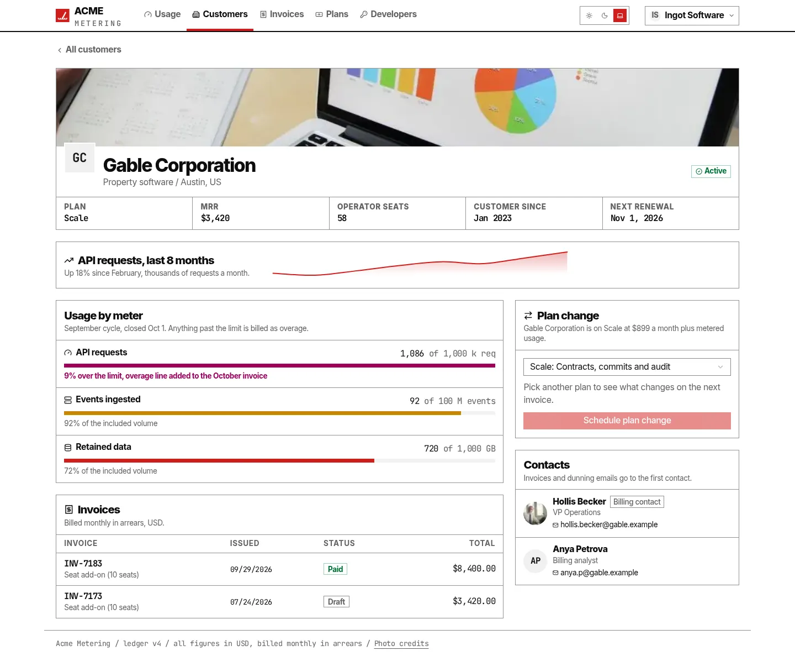This screenshot has height=656, width=795.
Task: Click the Events ingested meter icon
Action: click(x=68, y=400)
